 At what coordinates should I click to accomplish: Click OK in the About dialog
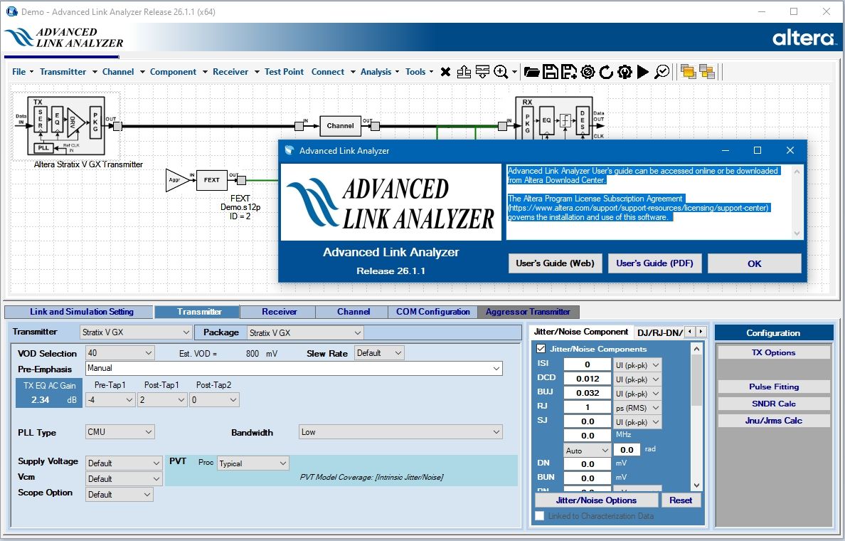[x=755, y=263]
